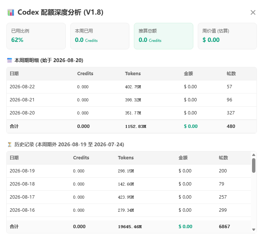Select the 已用比例 62% card

36,36
